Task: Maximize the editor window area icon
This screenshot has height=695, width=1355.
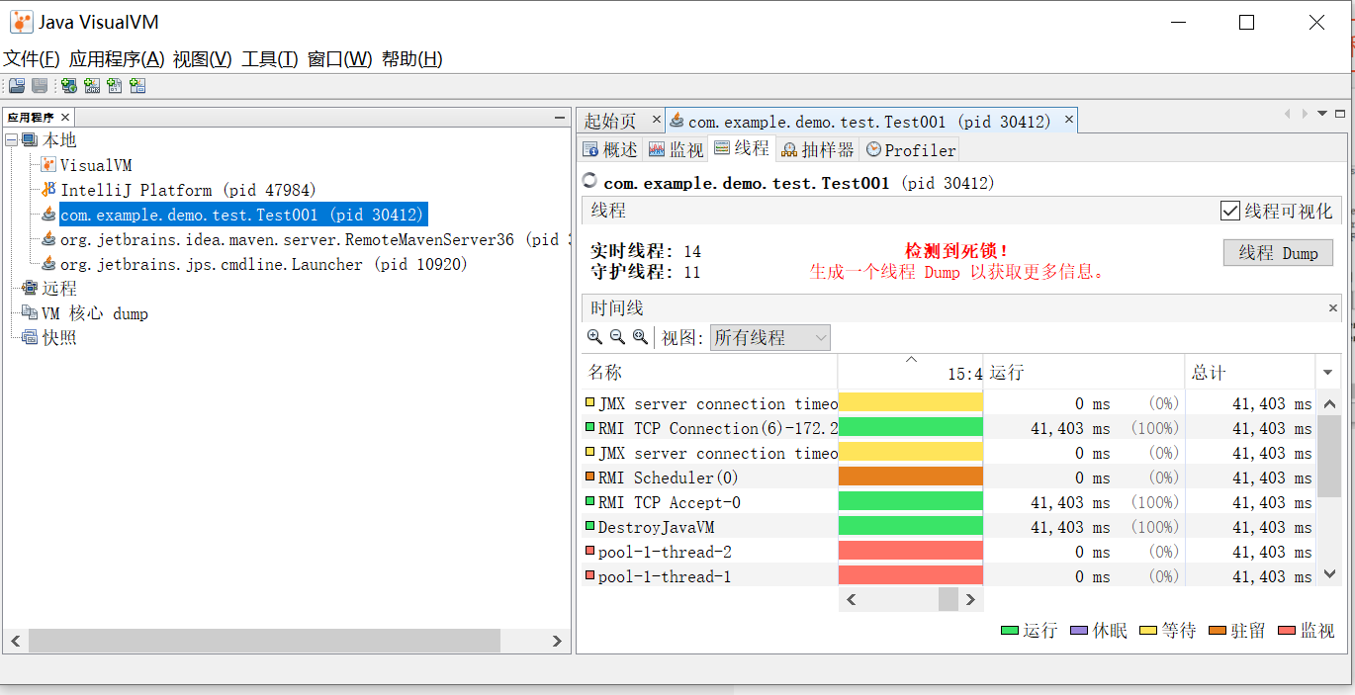Action: tap(1340, 114)
